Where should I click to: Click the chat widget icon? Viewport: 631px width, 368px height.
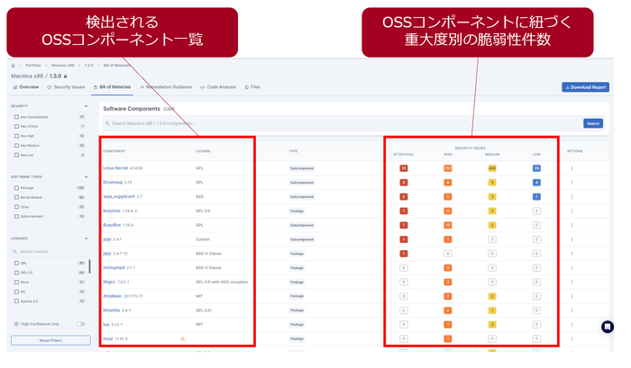(x=607, y=327)
